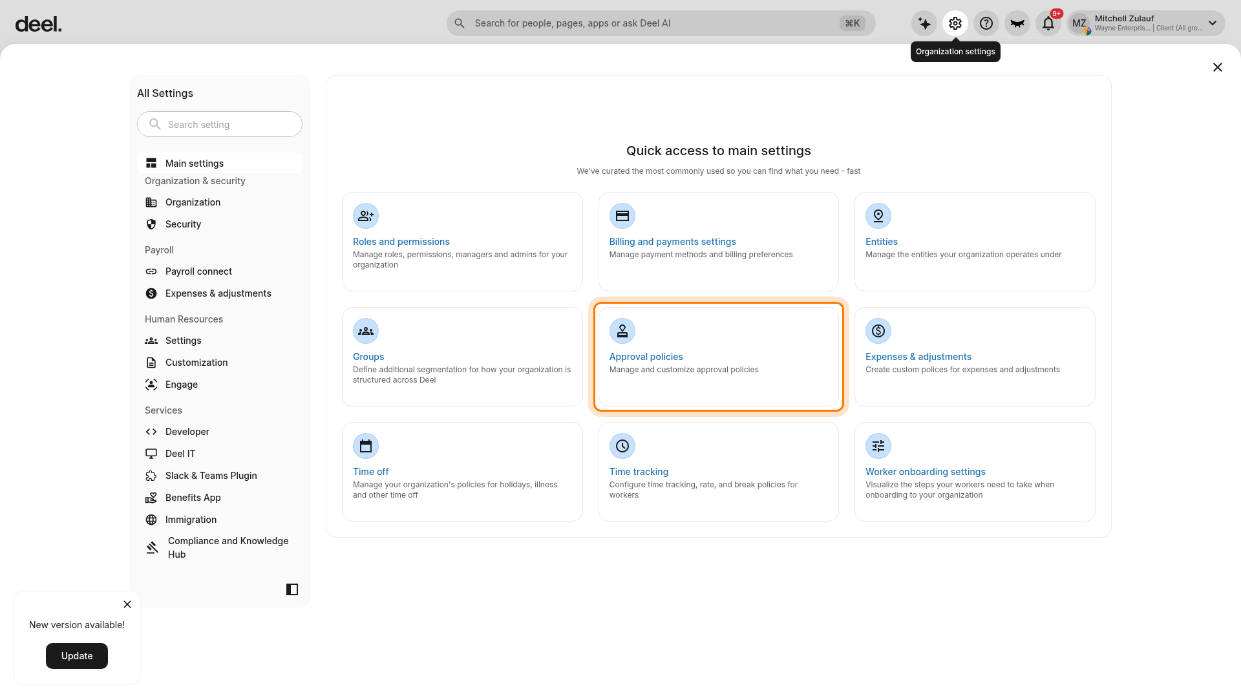Open Billing and payments settings link
Viewport: 1241px width, 698px height.
pos(672,242)
